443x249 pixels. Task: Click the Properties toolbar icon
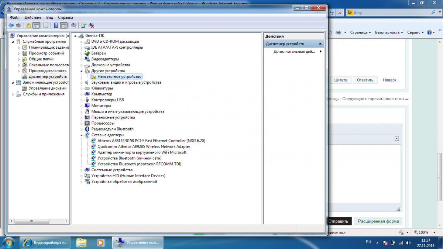pyautogui.click(x=46, y=25)
